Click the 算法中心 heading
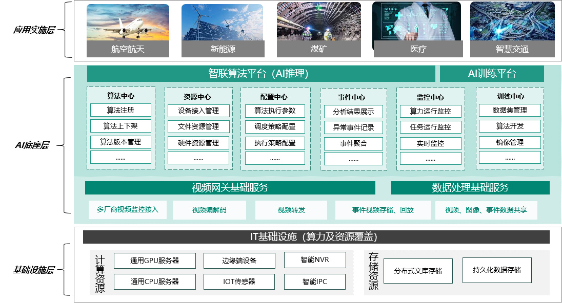The height and width of the screenshot is (303, 562). 121,96
